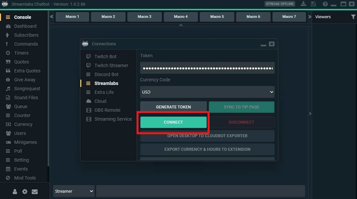Click the Sound Files icon
The image size is (357, 199).
point(8,98)
